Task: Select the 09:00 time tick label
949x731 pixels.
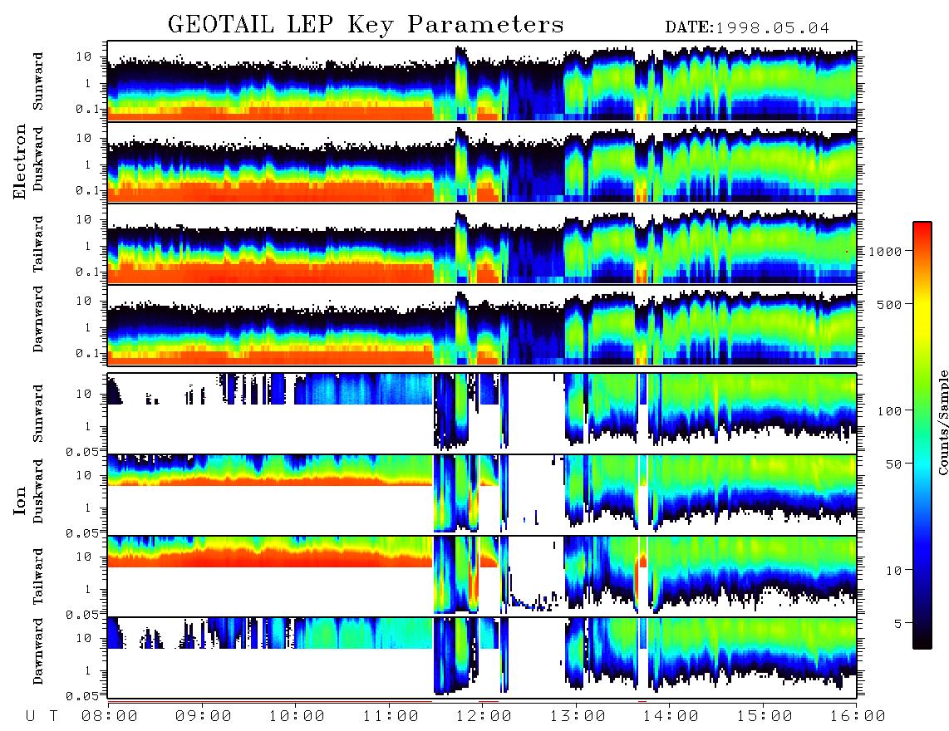Action: tap(204, 717)
